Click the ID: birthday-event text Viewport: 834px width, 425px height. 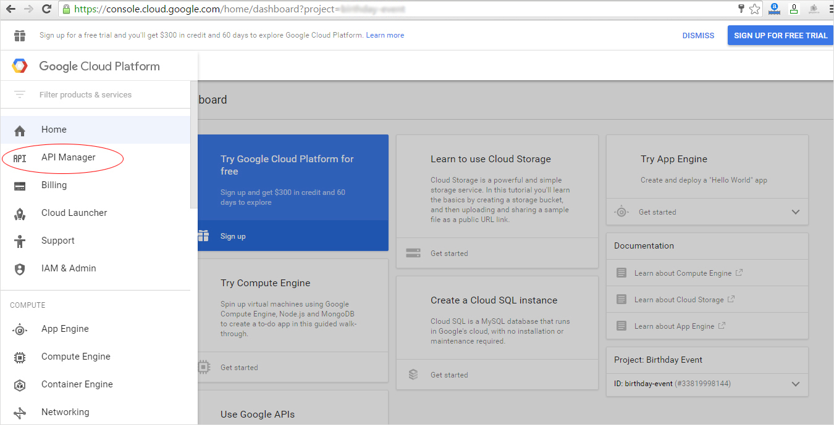[x=643, y=384]
